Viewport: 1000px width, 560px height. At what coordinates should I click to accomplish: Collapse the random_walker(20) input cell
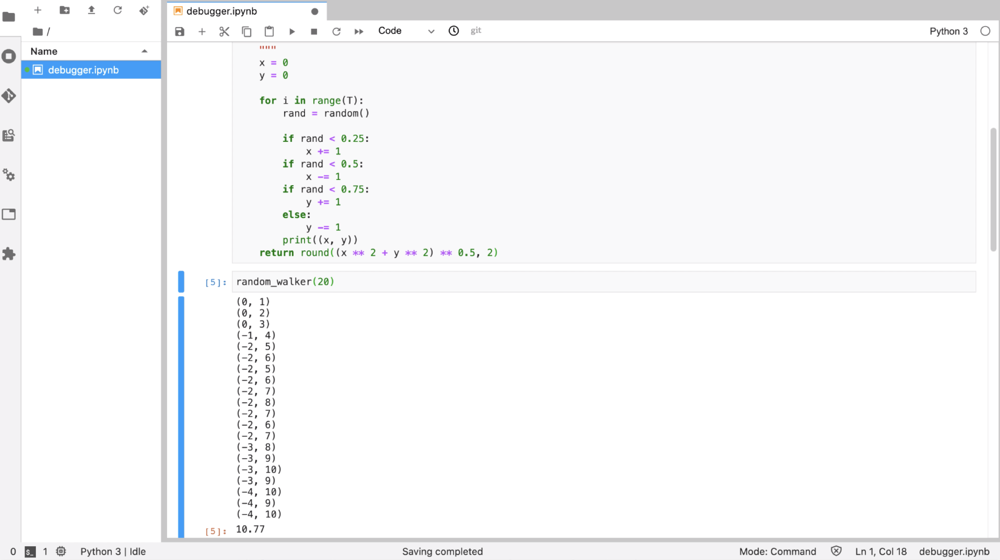click(181, 282)
